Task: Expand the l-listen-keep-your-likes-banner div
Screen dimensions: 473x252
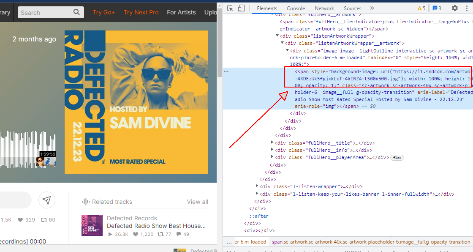Action: pyautogui.click(x=257, y=193)
